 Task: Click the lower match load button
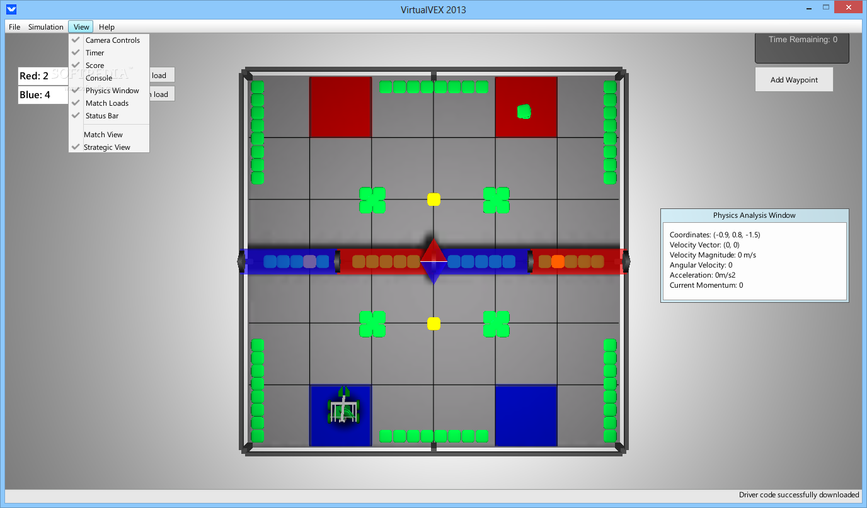[x=161, y=94]
